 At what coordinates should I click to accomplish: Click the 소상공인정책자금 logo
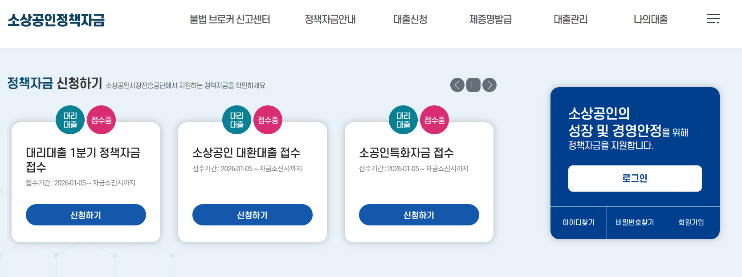tap(54, 20)
